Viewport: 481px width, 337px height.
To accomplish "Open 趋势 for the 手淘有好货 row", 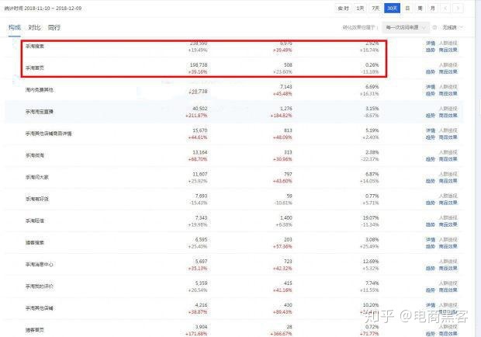I will (x=431, y=203).
